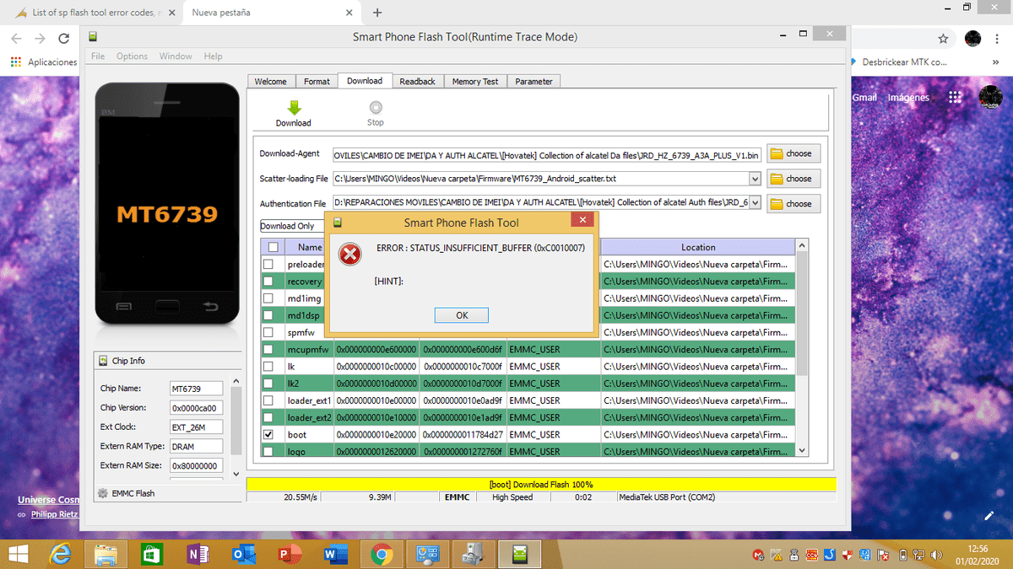Open the Welcome tab
This screenshot has height=569, width=1013.
[x=271, y=81]
